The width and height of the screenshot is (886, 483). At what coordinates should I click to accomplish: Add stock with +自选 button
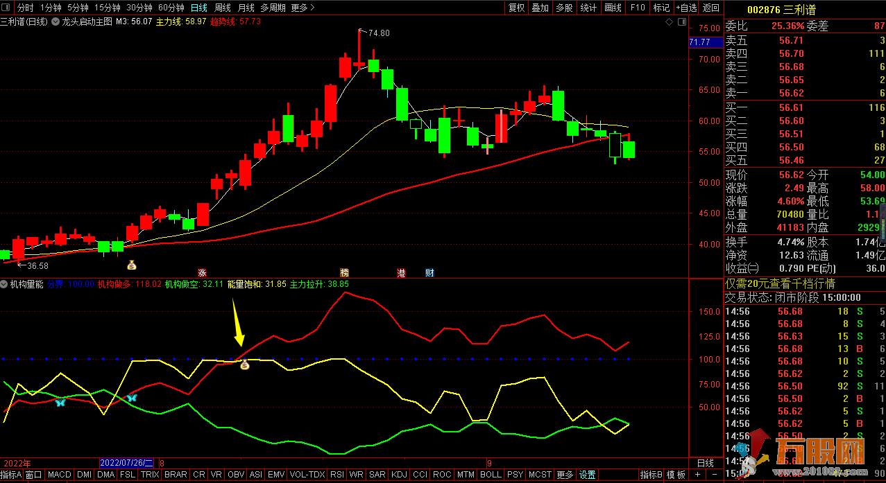[x=685, y=8]
